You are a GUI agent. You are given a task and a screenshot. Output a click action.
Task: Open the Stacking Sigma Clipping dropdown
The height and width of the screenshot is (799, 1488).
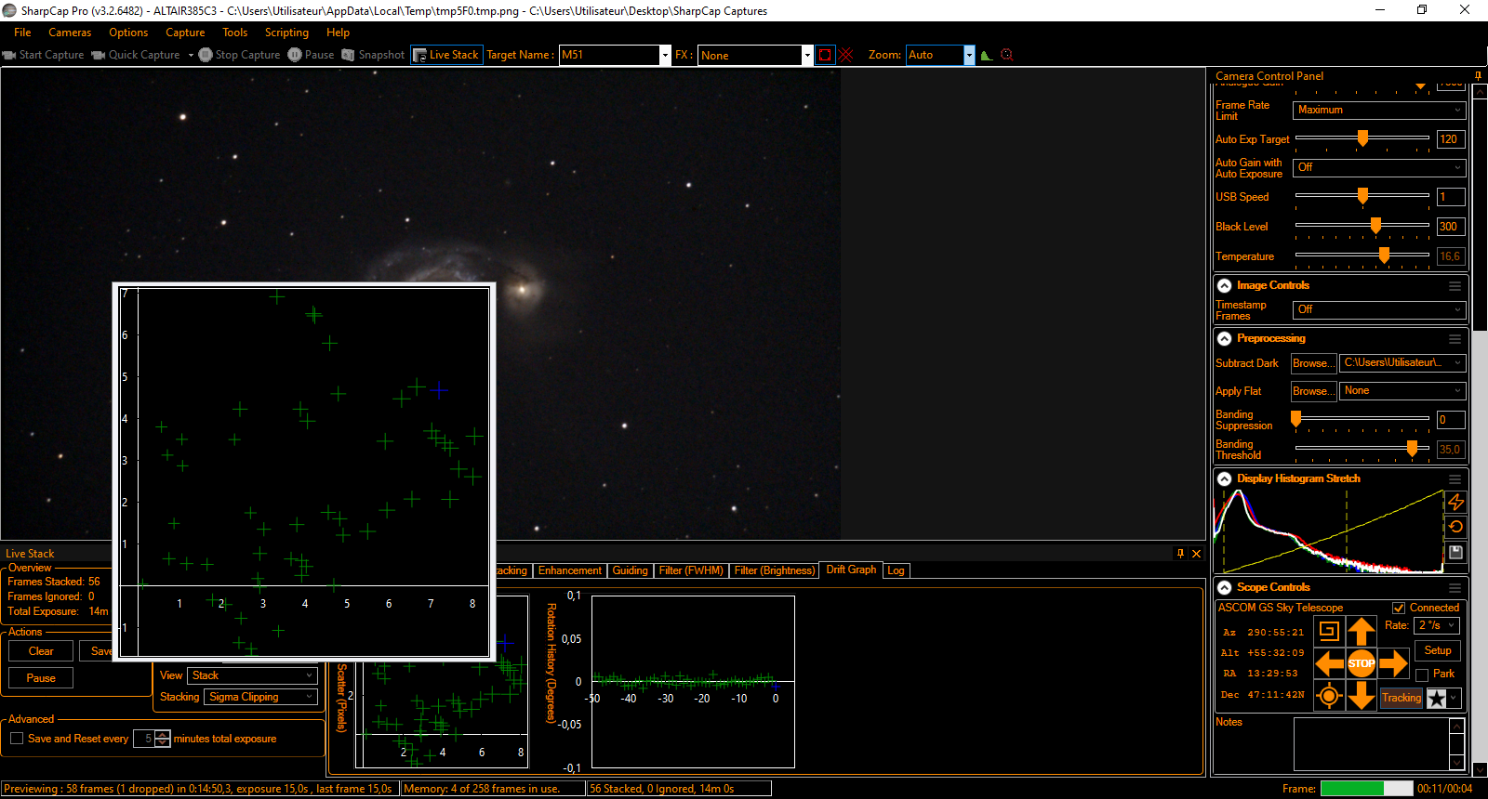point(261,697)
